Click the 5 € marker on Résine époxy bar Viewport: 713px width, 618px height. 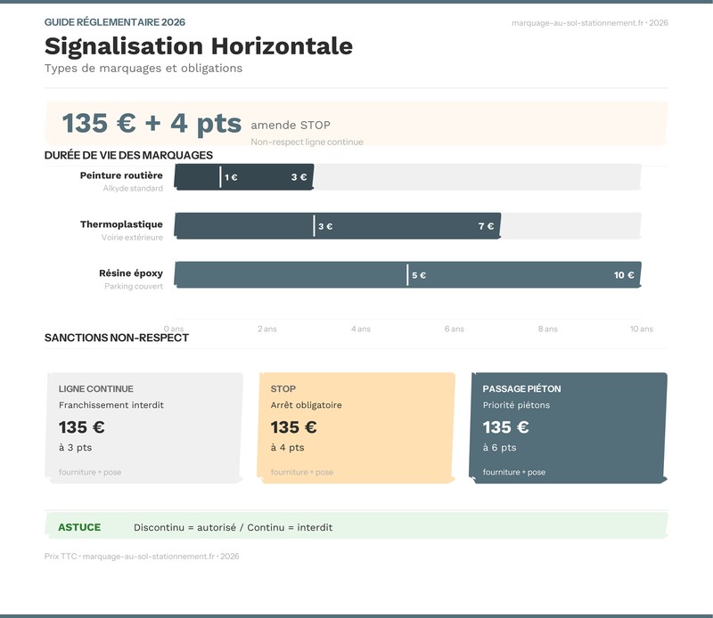[418, 275]
